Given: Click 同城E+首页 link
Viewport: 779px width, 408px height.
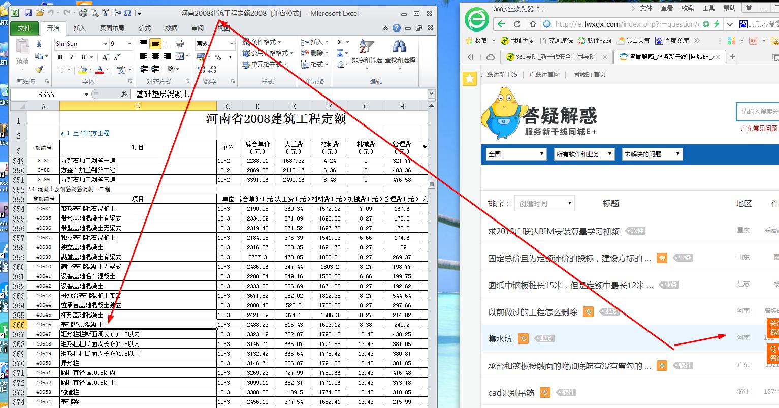Looking at the screenshot, I should [590, 74].
